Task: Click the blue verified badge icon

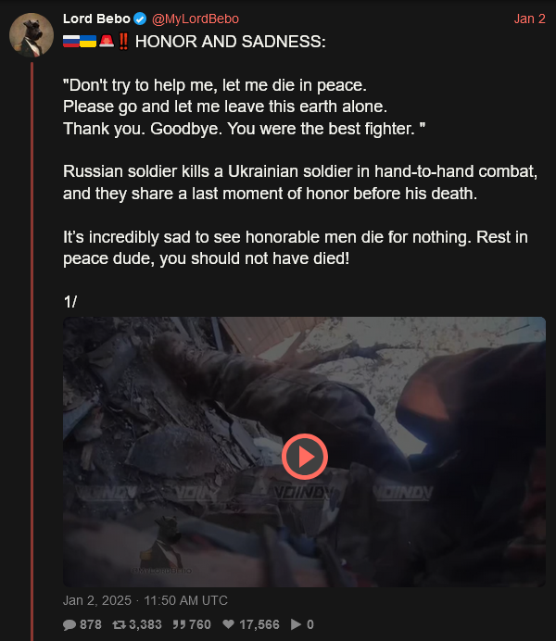Action: point(140,19)
